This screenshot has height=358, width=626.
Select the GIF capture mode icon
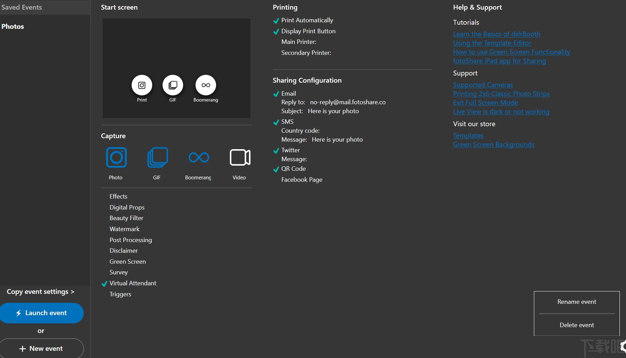click(x=157, y=157)
